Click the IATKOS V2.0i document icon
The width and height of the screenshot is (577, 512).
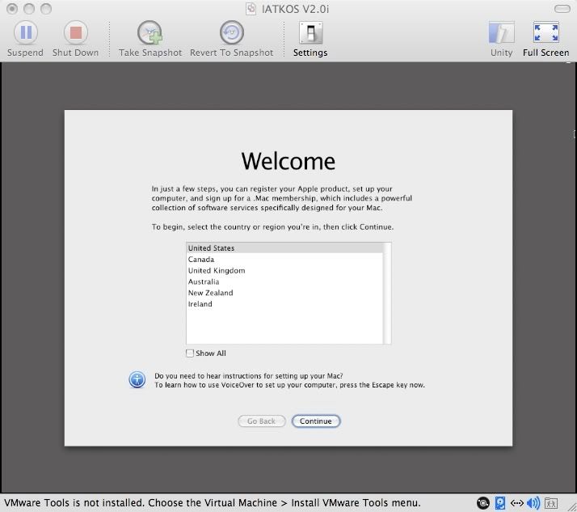click(251, 9)
